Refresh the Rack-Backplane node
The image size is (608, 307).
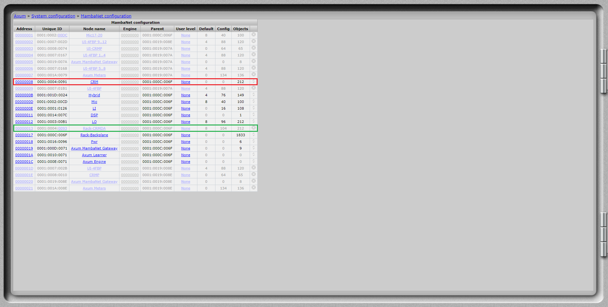[253, 135]
